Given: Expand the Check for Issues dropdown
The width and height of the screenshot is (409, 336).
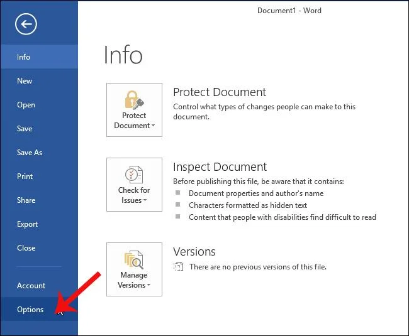Looking at the screenshot, I should pyautogui.click(x=134, y=185).
